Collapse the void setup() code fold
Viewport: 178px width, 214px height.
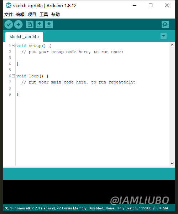[13, 46]
